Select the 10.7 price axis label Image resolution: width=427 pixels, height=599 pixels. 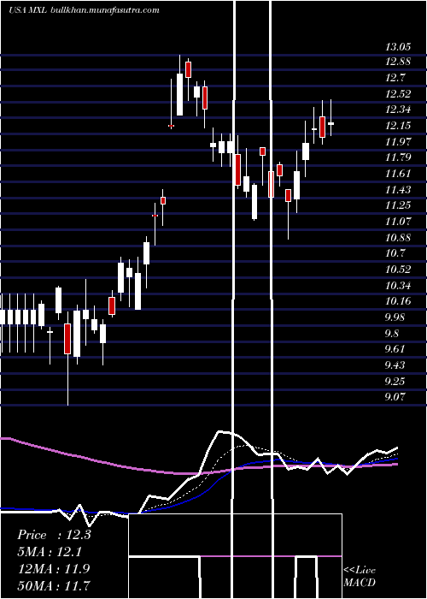click(395, 253)
